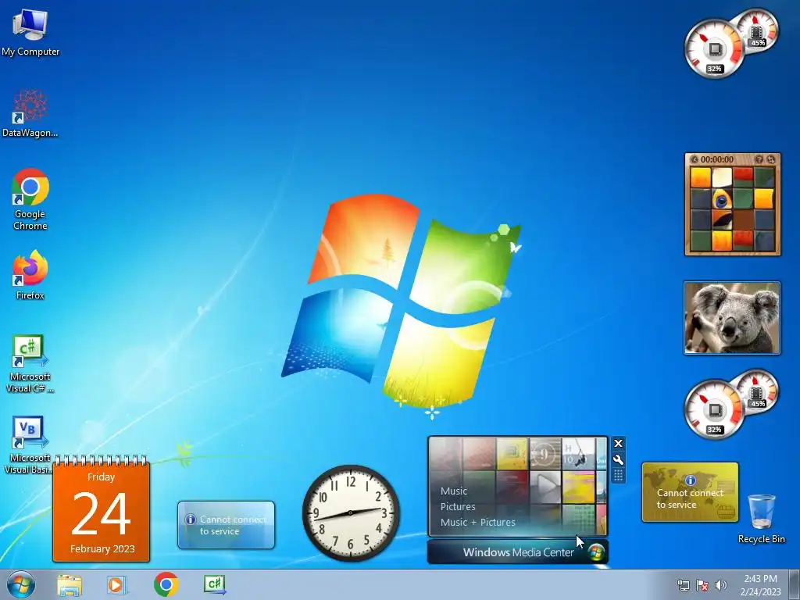Image resolution: width=800 pixels, height=600 pixels.
Task: Click the 32% CPU dial above the puzzle gadget
Action: 714,49
